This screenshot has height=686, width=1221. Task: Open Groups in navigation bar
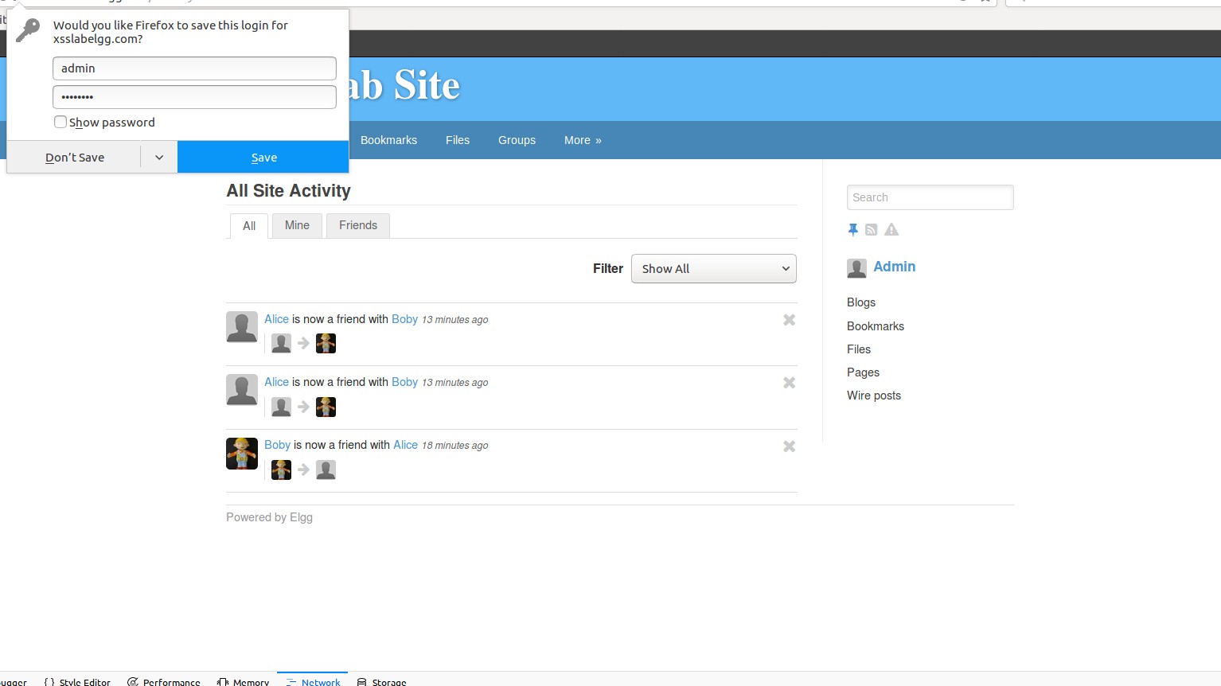click(x=517, y=140)
